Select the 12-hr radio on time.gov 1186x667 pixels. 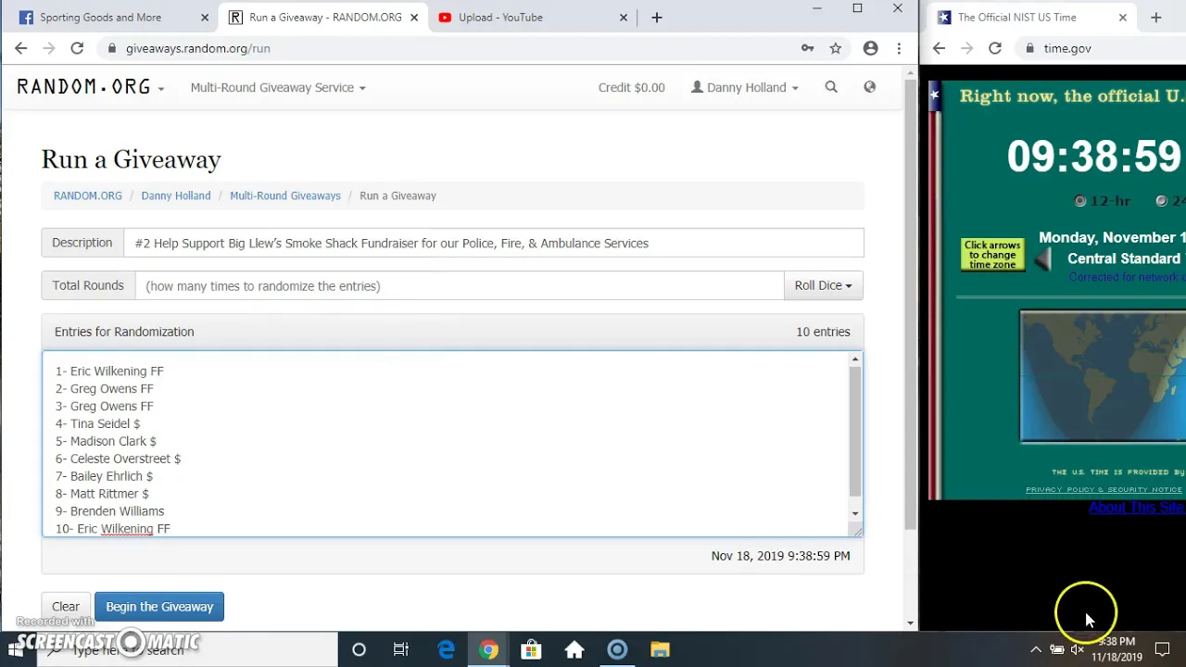[1080, 201]
